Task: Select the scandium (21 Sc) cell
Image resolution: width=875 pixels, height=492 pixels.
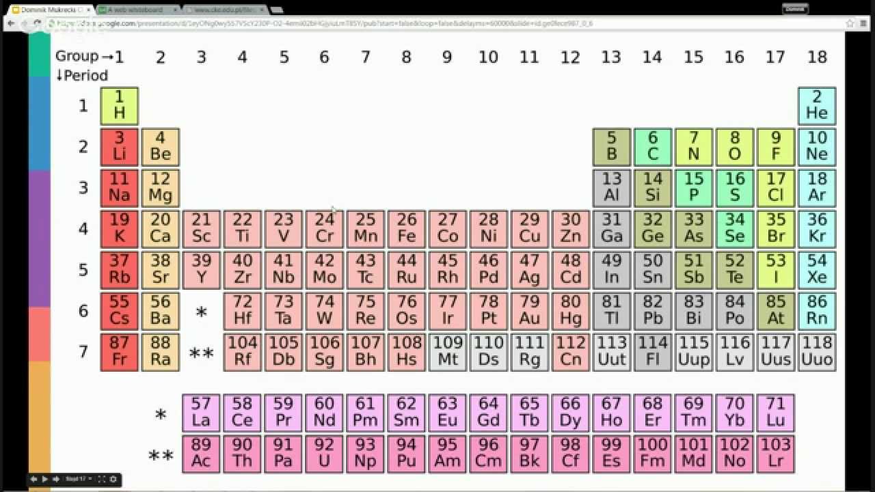Action: pyautogui.click(x=202, y=229)
